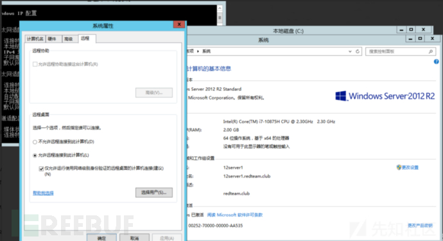Click the shield icon next to 更改设置

coord(399,167)
